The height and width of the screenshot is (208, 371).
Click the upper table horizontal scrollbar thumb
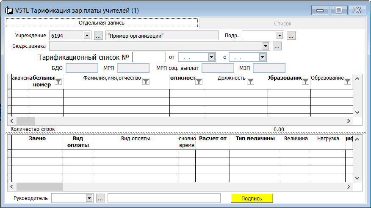25,121
